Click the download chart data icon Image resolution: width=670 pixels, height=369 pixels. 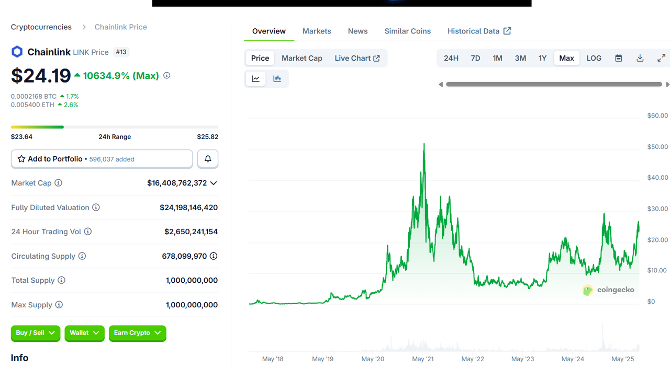pyautogui.click(x=640, y=58)
